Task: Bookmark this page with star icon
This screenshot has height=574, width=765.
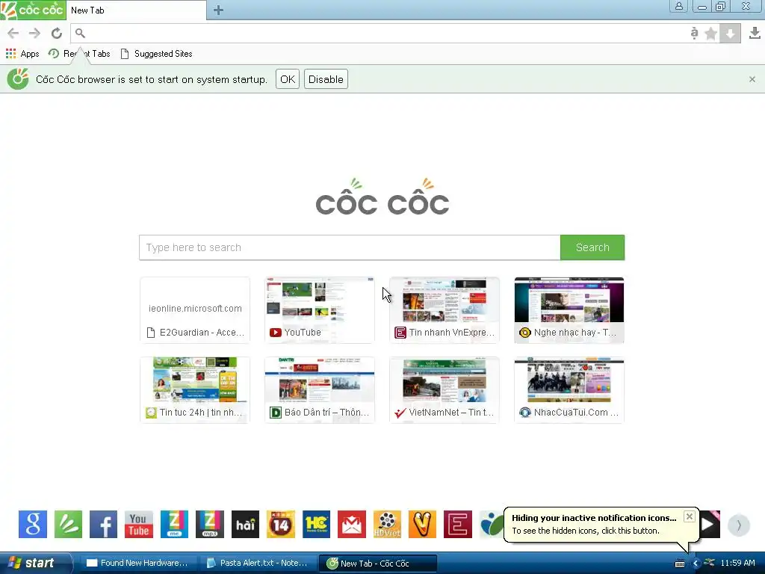Action: [711, 33]
